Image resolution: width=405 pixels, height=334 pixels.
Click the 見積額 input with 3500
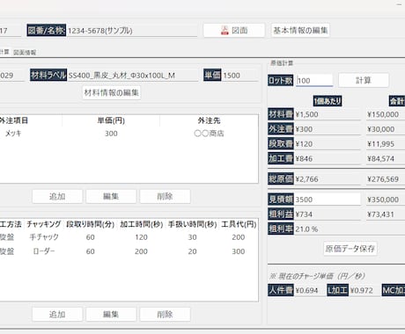pyautogui.click(x=327, y=200)
